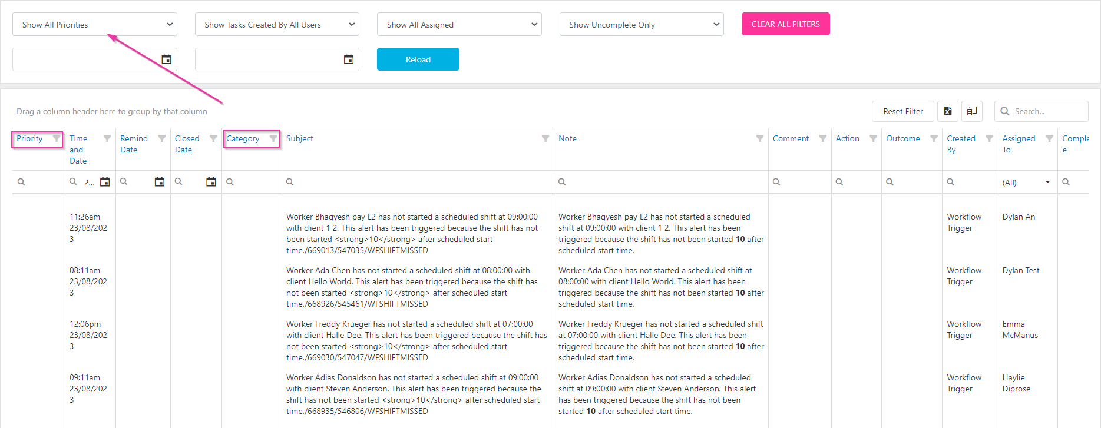Sort by Priority column header
The height and width of the screenshot is (428, 1101).
pos(29,138)
